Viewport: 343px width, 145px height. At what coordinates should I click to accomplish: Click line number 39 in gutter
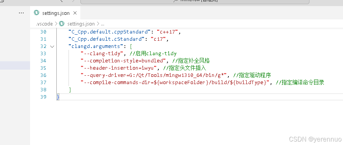(x=43, y=97)
